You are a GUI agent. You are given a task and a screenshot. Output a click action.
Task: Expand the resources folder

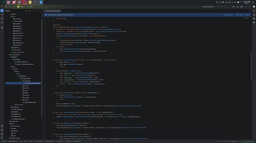click(x=14, y=105)
